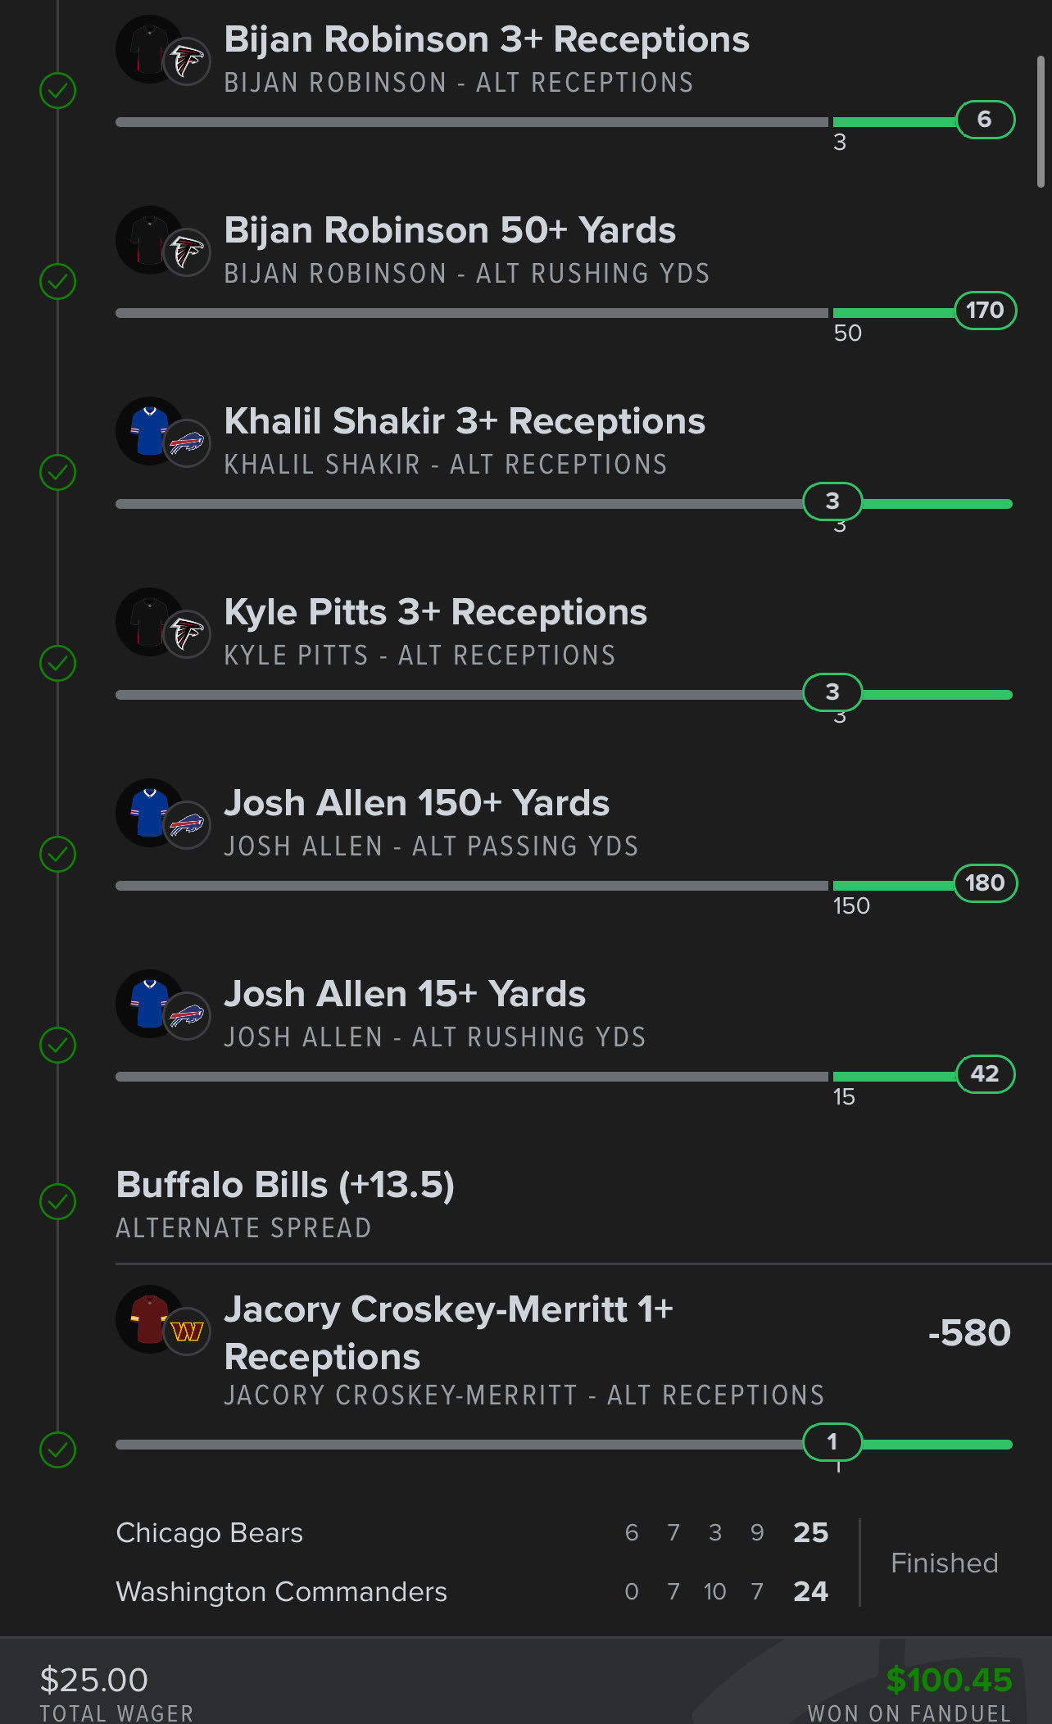Image resolution: width=1052 pixels, height=1724 pixels.
Task: Click the checkmark beside Jacory Croskey-Merritt progress bar
Action: click(x=58, y=1450)
